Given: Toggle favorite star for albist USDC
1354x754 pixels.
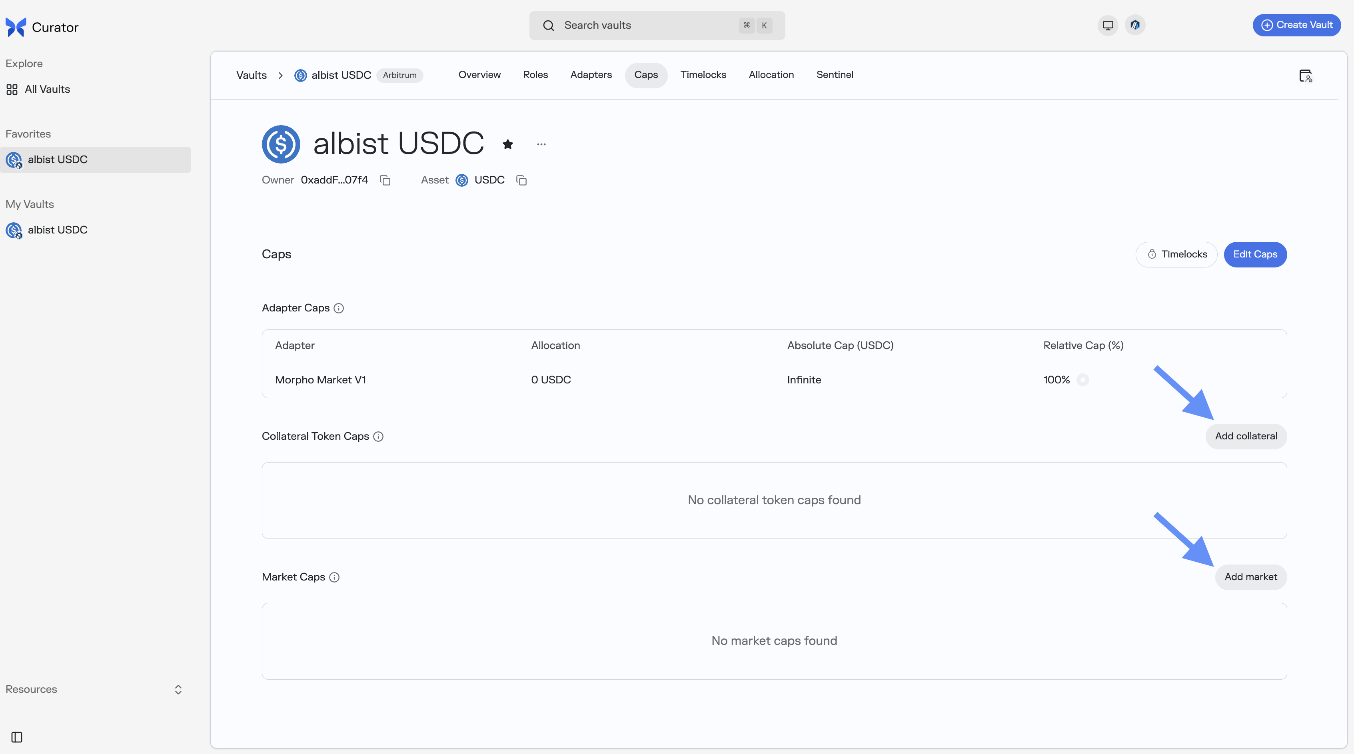Looking at the screenshot, I should pos(507,144).
